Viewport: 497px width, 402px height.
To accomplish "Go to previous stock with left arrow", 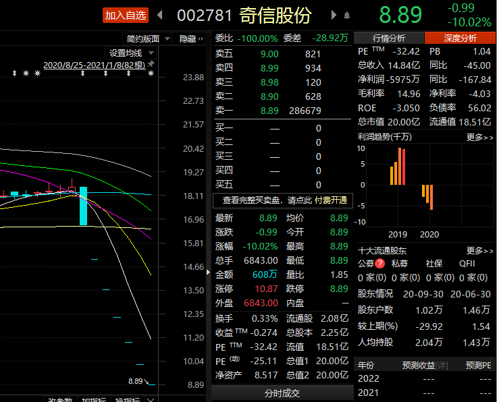I will [x=160, y=15].
